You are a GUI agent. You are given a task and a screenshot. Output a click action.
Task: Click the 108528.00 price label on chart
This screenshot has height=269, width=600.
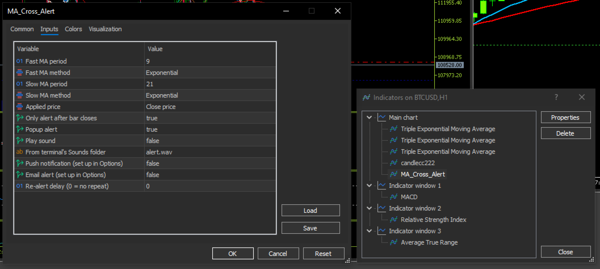tap(450, 65)
